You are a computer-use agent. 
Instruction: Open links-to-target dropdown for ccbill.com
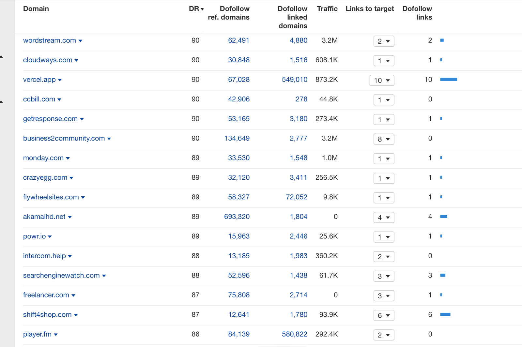384,100
